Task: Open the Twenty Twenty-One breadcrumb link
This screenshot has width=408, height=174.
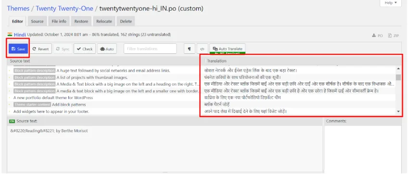Action: [64, 8]
